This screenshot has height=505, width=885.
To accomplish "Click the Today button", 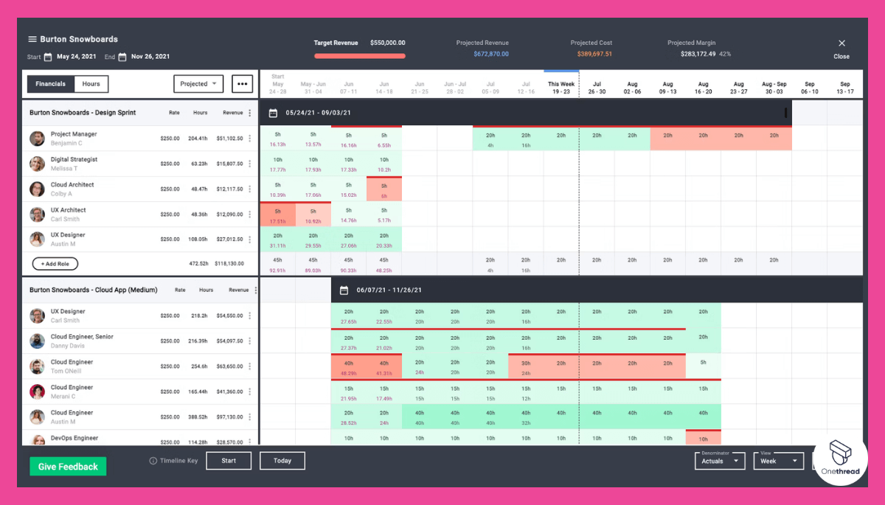I will coord(282,460).
